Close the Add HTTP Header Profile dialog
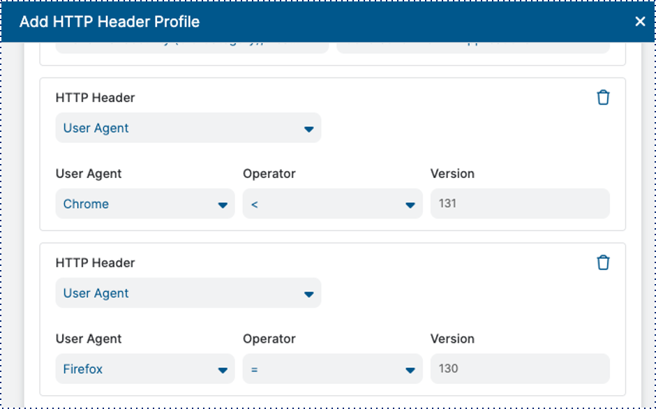 click(640, 22)
